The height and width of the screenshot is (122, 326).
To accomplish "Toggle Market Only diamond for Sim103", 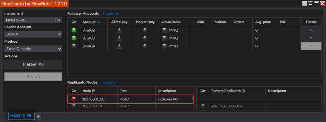I will click(x=145, y=38).
